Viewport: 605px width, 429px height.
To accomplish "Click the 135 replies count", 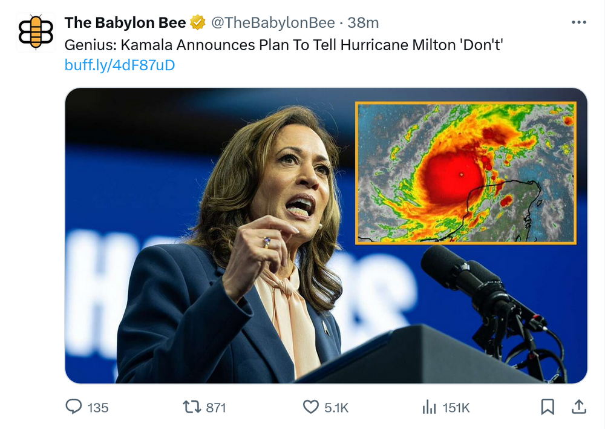I will coord(98,408).
